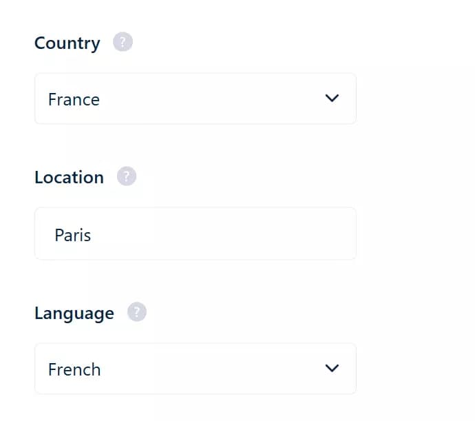Click the down arrow in the Language field

(332, 369)
